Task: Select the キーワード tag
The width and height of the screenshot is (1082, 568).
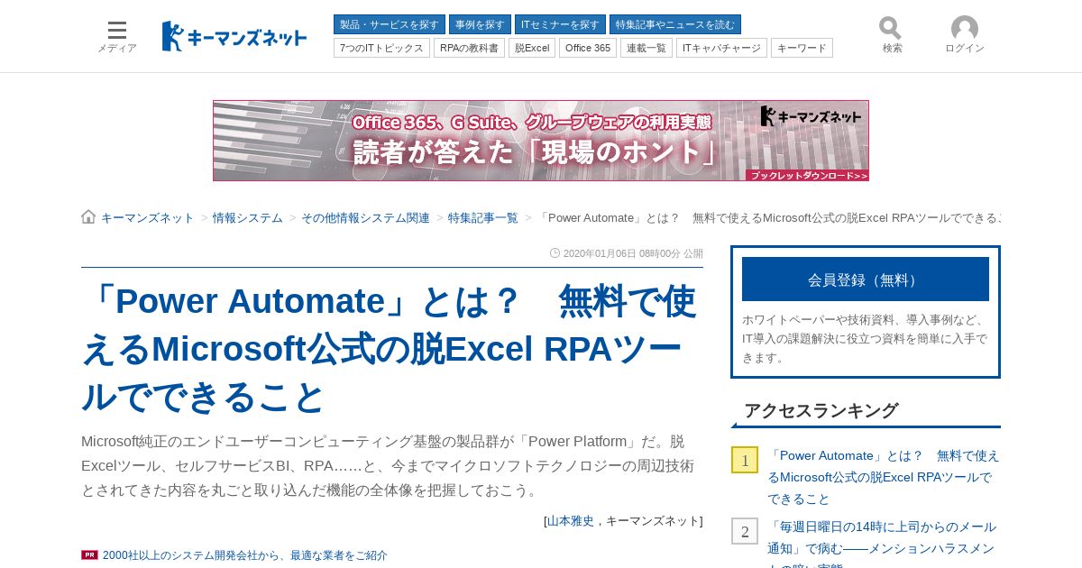Action: point(802,48)
